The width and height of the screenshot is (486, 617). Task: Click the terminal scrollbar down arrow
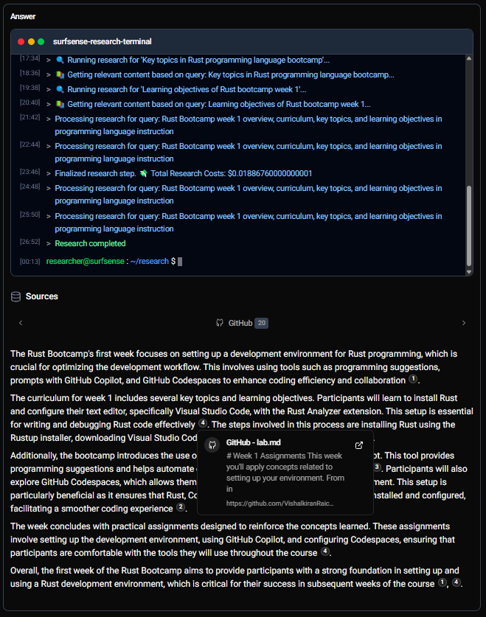pyautogui.click(x=469, y=272)
